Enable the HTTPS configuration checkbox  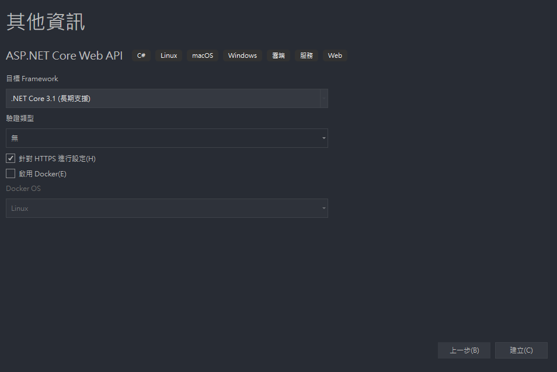pyautogui.click(x=11, y=158)
